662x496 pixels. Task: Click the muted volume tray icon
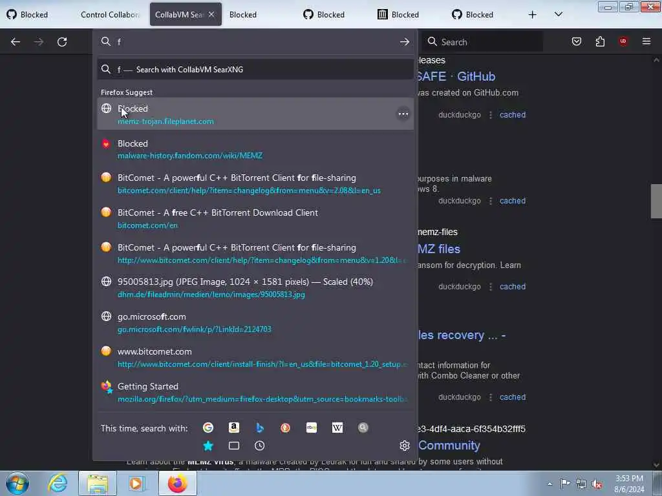[x=597, y=484]
